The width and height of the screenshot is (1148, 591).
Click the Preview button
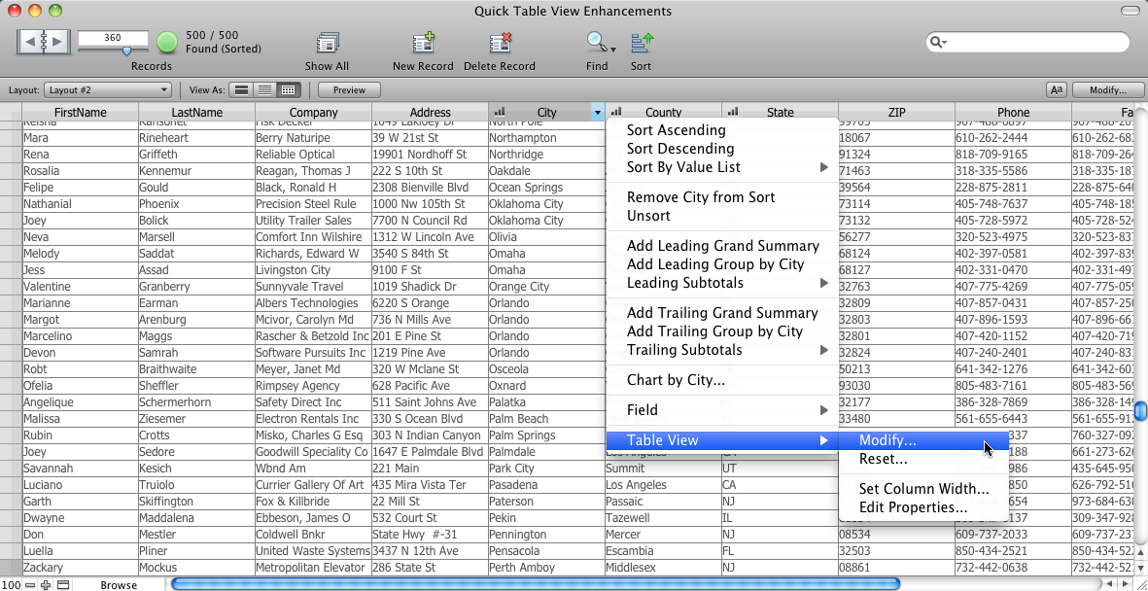coord(349,90)
